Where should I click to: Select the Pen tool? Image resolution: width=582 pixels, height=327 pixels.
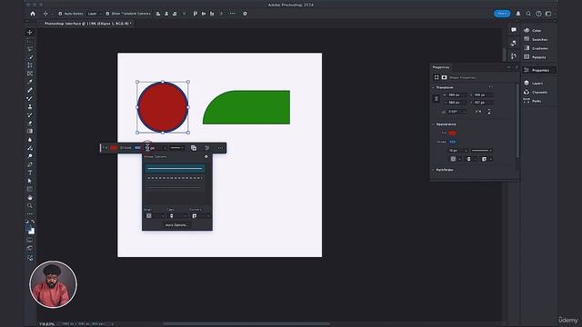(x=30, y=164)
